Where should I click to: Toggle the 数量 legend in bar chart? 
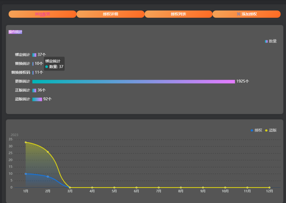271,41
